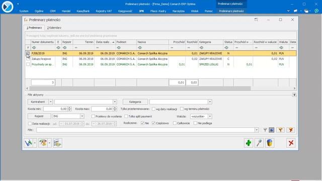Click the Kontrahent button
The width and height of the screenshot is (322, 181).
click(x=38, y=102)
